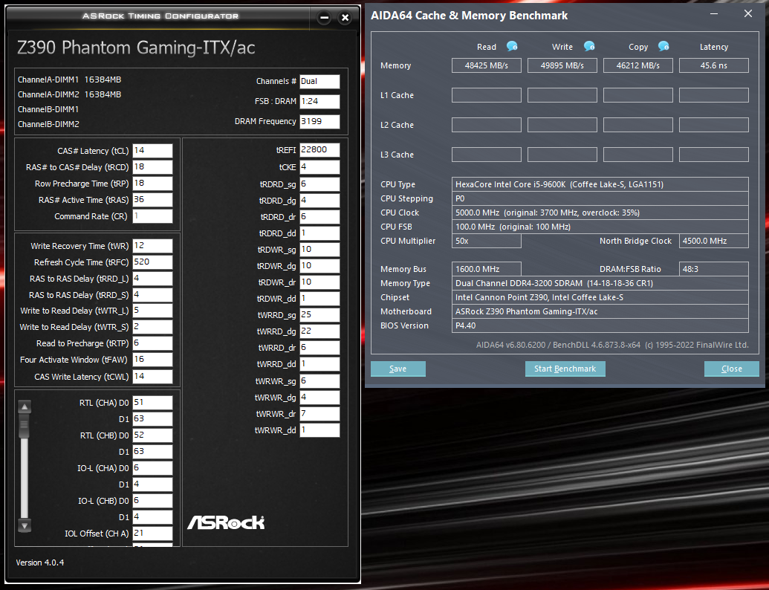
Task: Click the ChannelA-DIMM1 16384MB entry
Action: tap(69, 80)
